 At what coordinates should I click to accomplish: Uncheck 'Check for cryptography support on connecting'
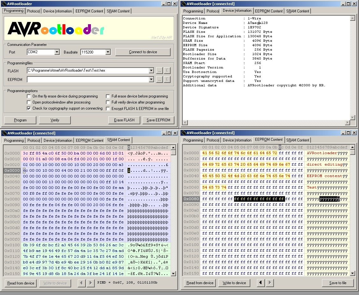[29, 109]
